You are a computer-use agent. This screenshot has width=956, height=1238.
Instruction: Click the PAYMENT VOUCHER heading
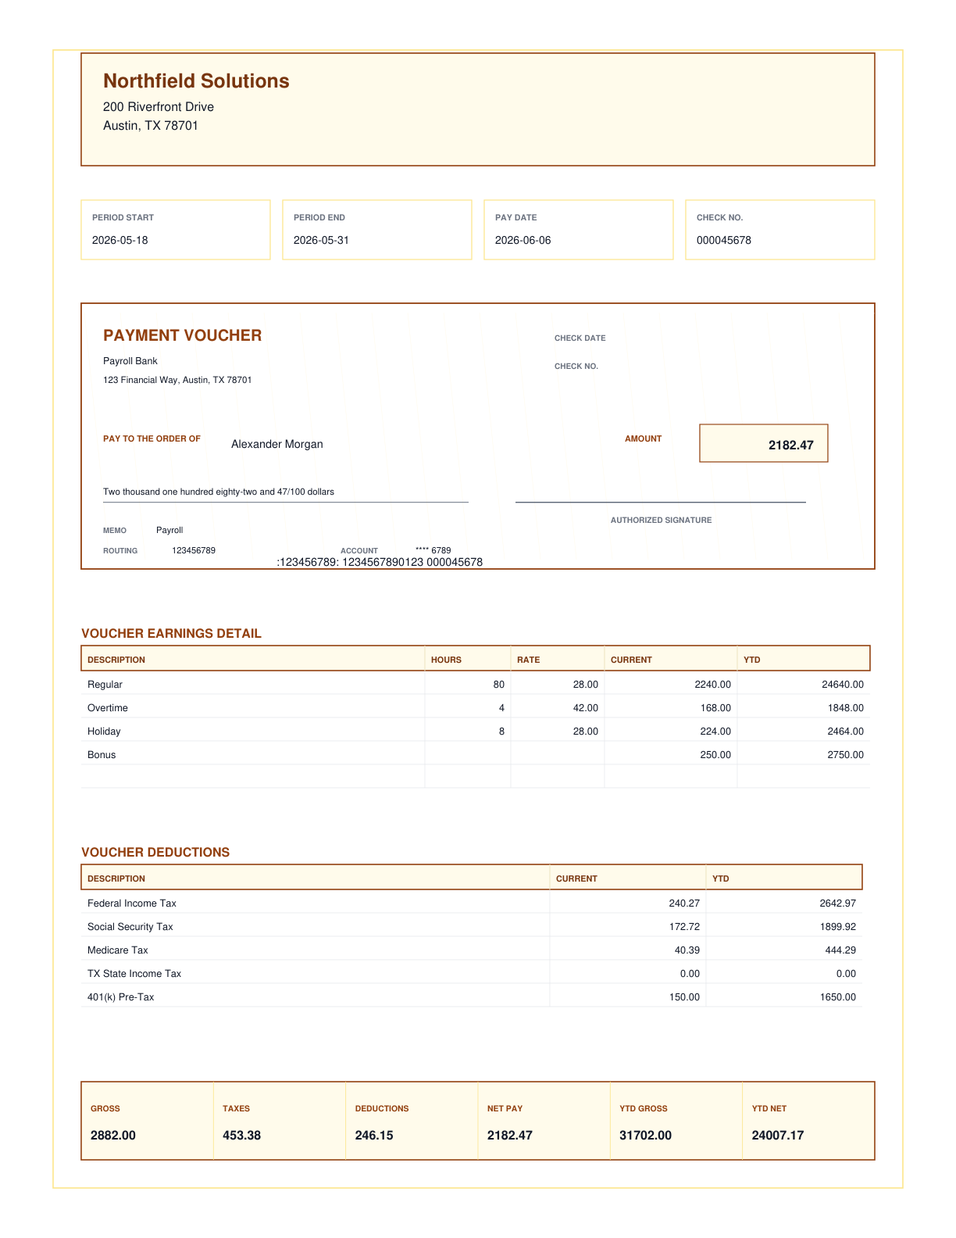[183, 335]
